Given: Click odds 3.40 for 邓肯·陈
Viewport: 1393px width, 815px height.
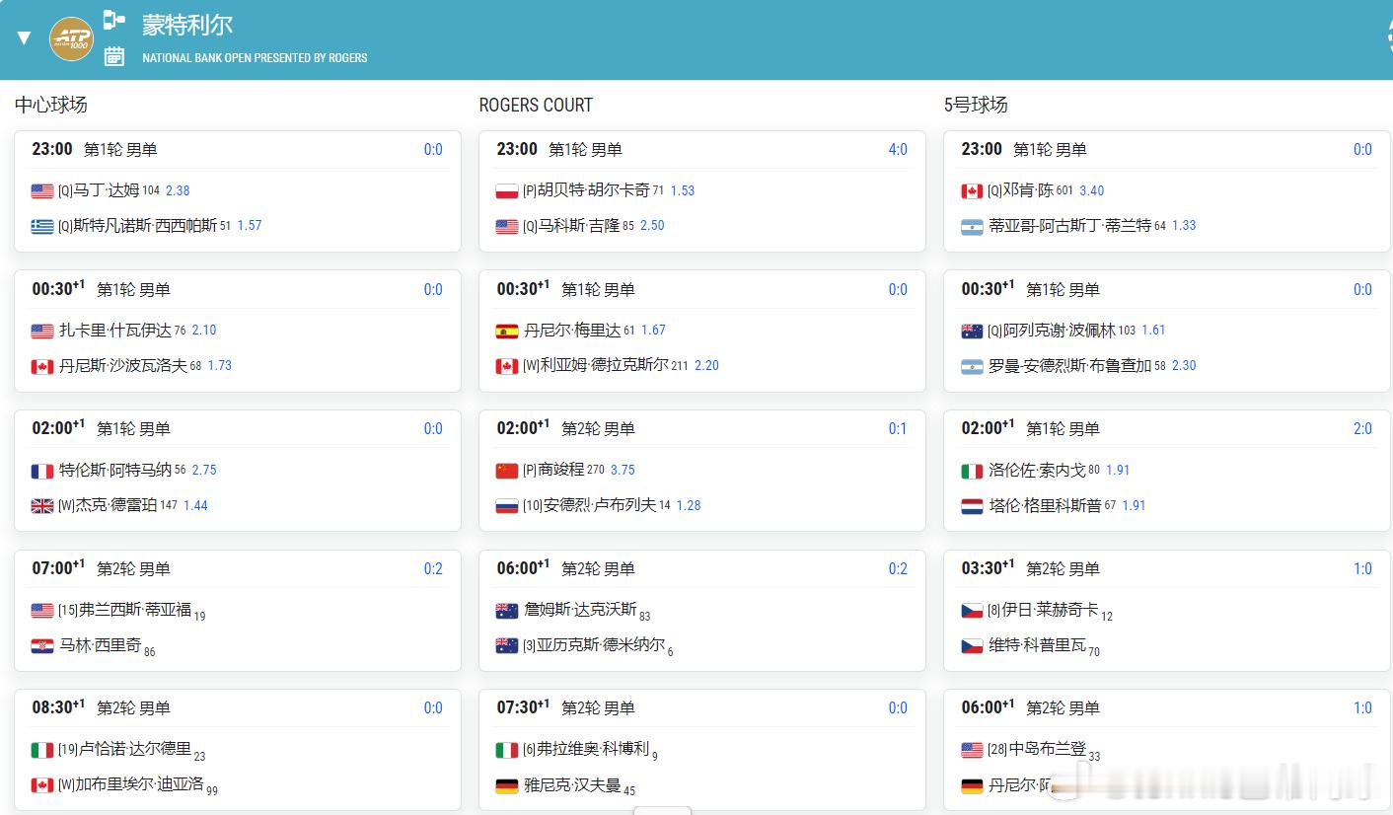Looking at the screenshot, I should tap(1092, 190).
